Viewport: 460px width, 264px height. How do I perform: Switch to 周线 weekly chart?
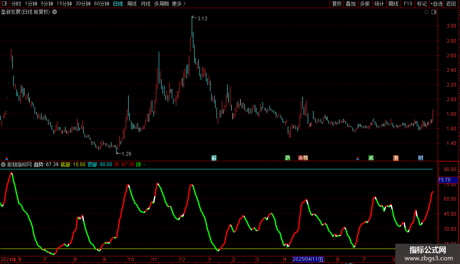(132, 4)
